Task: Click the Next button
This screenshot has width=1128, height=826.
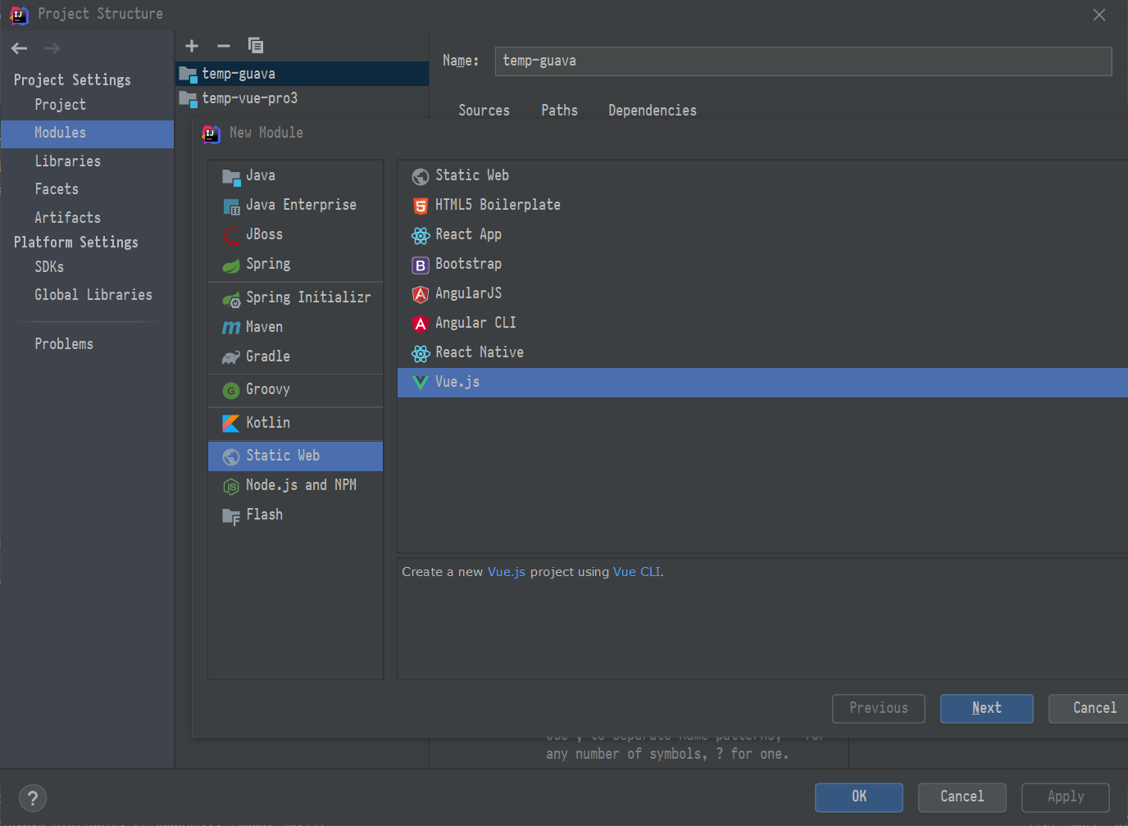Action: (x=986, y=709)
